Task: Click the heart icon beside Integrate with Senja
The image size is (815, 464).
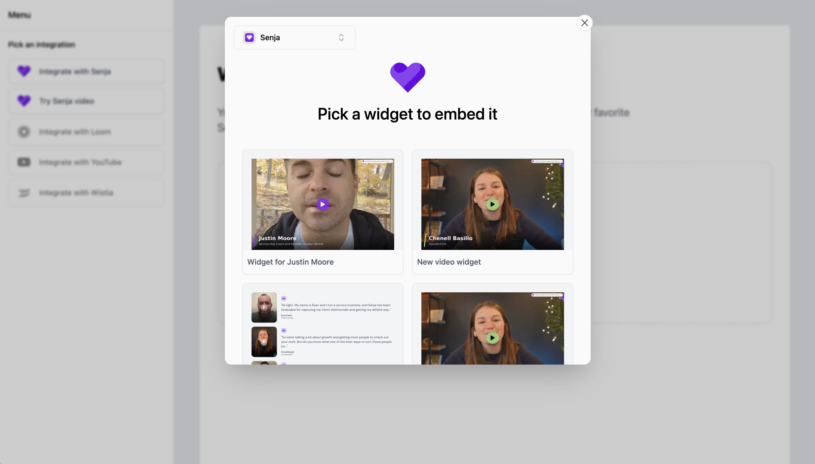Action: click(24, 71)
